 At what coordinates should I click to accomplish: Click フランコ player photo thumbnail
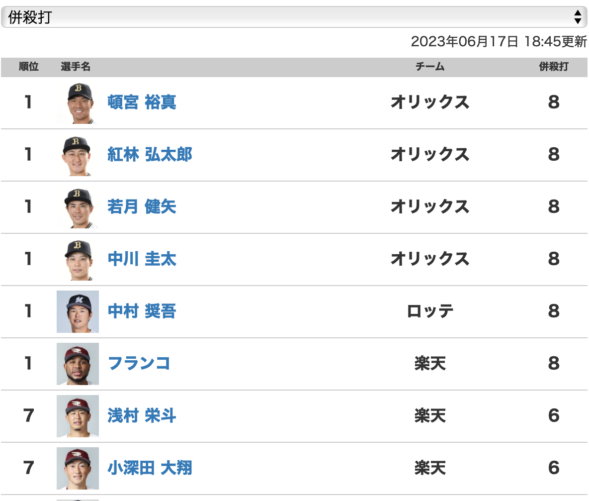[78, 364]
